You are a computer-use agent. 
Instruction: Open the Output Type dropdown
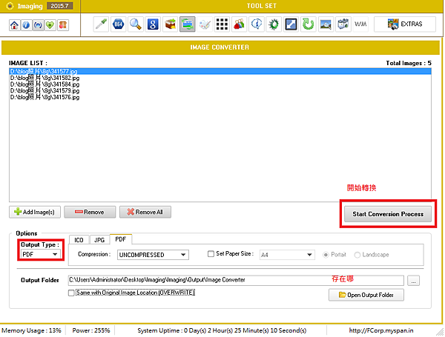(40, 255)
